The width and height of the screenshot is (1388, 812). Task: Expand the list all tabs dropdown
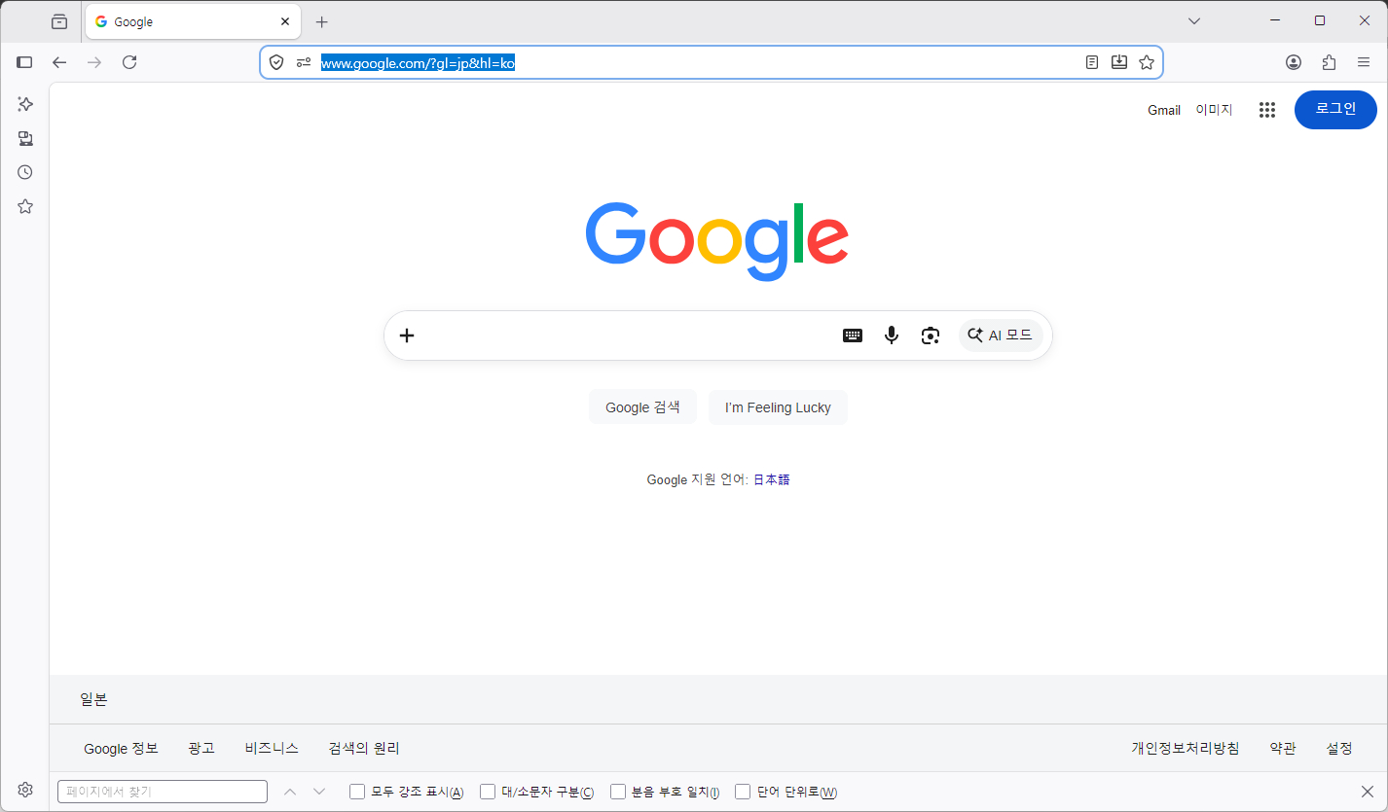pos(1194,21)
